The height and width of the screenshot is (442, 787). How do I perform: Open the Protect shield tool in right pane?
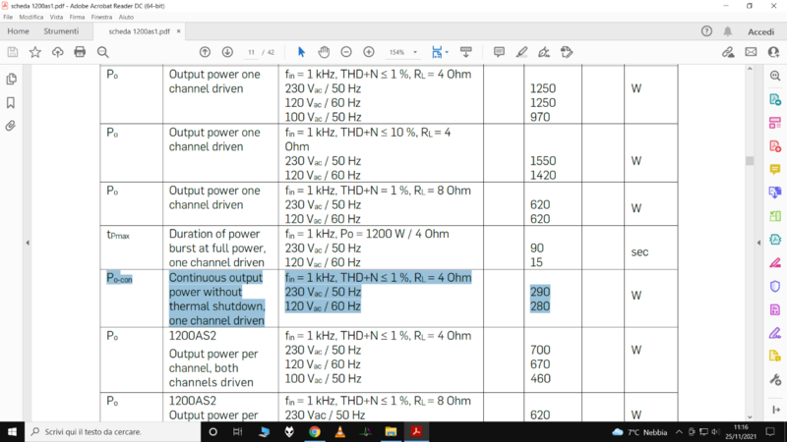(x=775, y=286)
